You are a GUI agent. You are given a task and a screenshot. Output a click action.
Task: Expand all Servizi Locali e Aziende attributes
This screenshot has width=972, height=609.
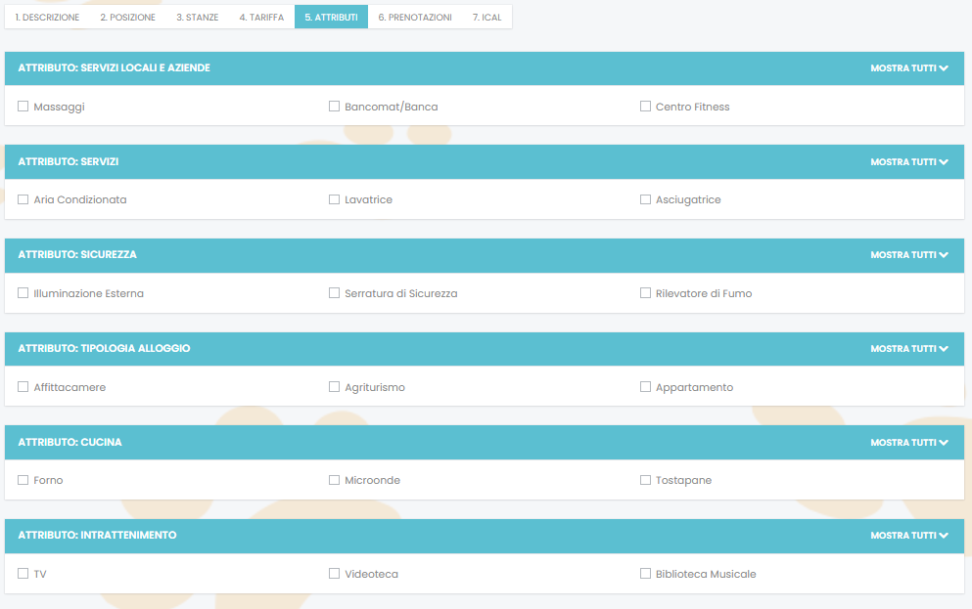coord(909,68)
